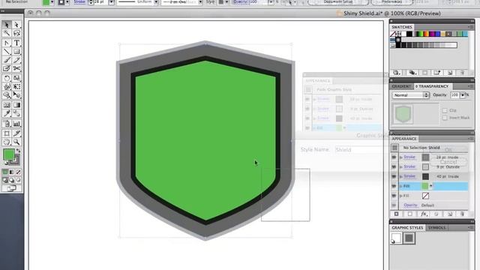Image resolution: width=480 pixels, height=270 pixels.
Task: Select the Column Graph tool
Action: (x=16, y=123)
